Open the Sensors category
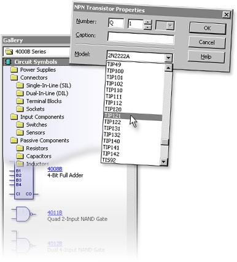The width and height of the screenshot is (237, 262). [x=36, y=133]
